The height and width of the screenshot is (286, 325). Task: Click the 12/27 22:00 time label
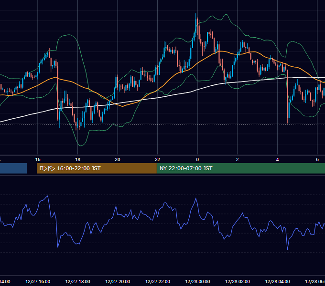pos(158,281)
